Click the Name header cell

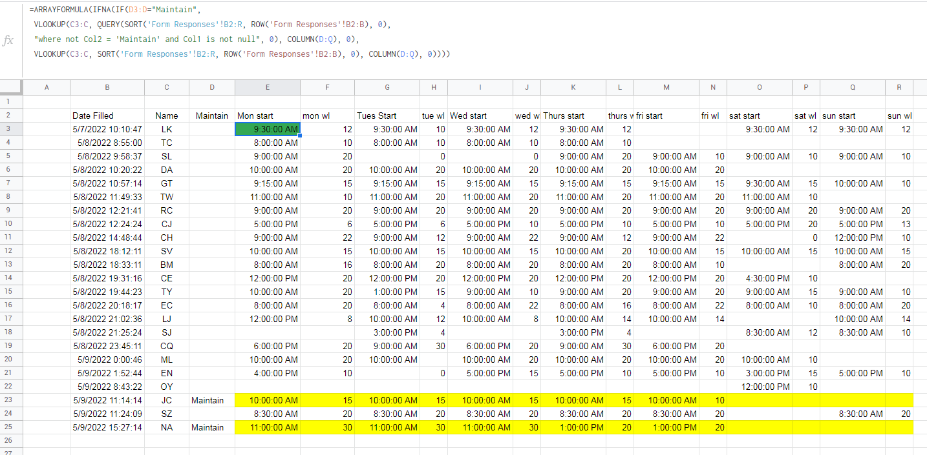tap(167, 116)
